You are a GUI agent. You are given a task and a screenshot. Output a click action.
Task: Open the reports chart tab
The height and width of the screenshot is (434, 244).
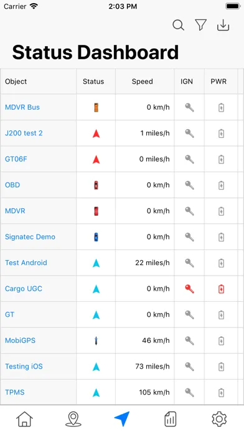click(x=170, y=419)
